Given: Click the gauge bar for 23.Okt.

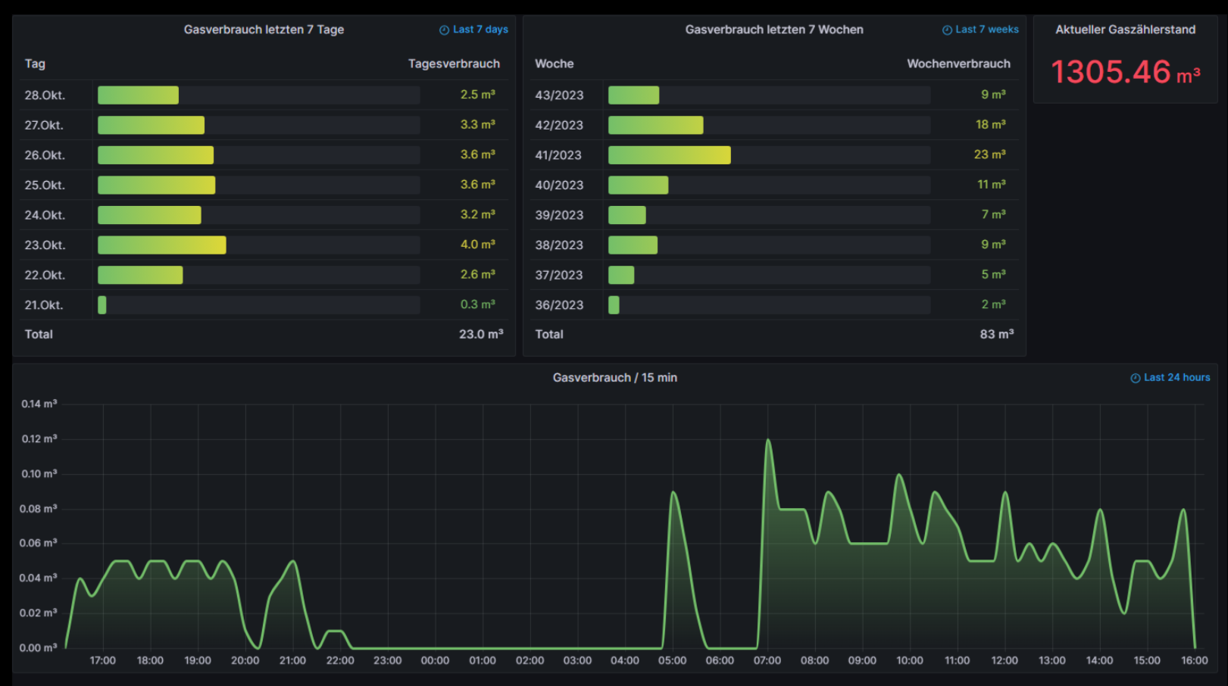Looking at the screenshot, I should point(259,245).
